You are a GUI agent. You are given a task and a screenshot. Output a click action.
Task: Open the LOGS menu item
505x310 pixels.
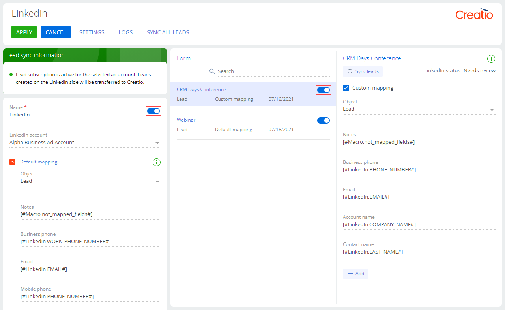(125, 32)
